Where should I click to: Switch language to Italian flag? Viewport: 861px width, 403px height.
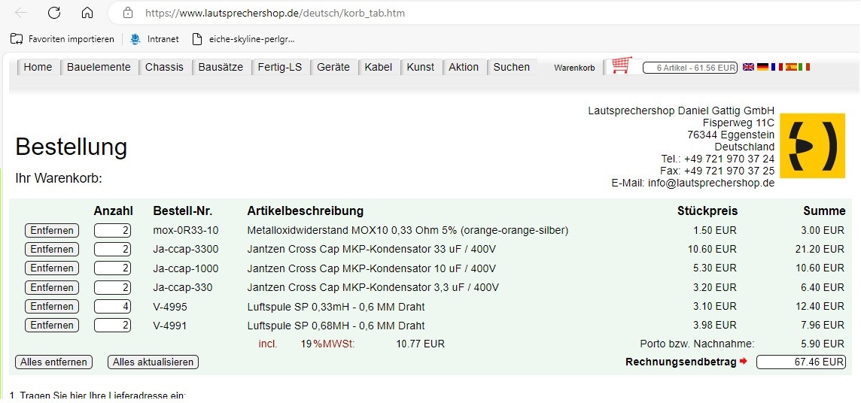pyautogui.click(x=804, y=67)
